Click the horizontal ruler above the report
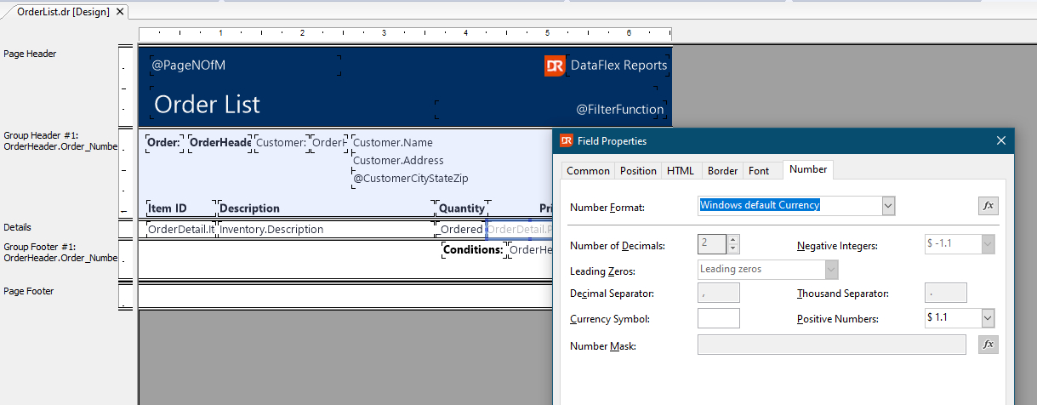The height and width of the screenshot is (405, 1037). pos(405,33)
